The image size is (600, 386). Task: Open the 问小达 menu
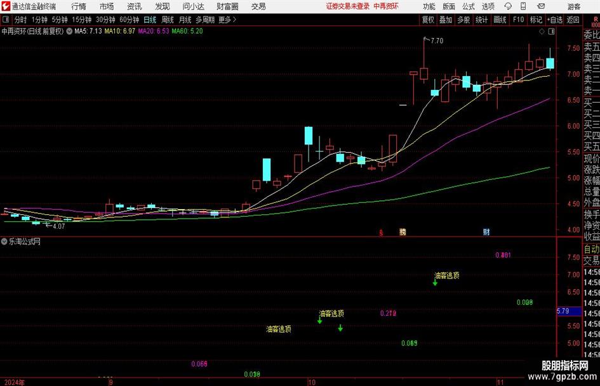(x=193, y=6)
